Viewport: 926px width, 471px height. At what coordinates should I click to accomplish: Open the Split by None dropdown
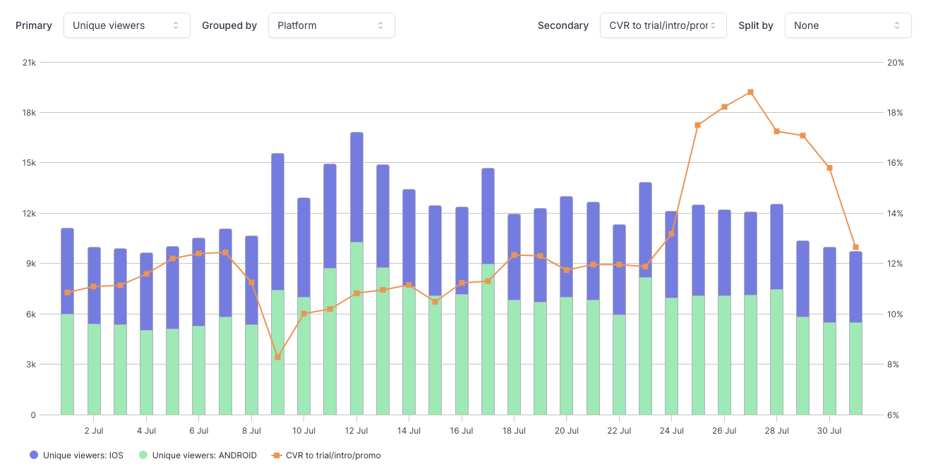[848, 25]
